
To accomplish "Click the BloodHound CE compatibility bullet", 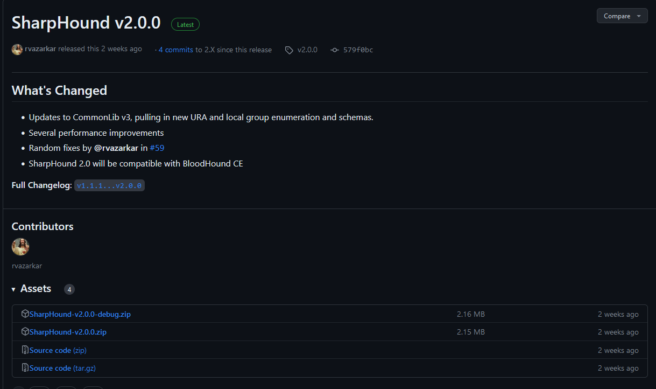I will tap(136, 163).
